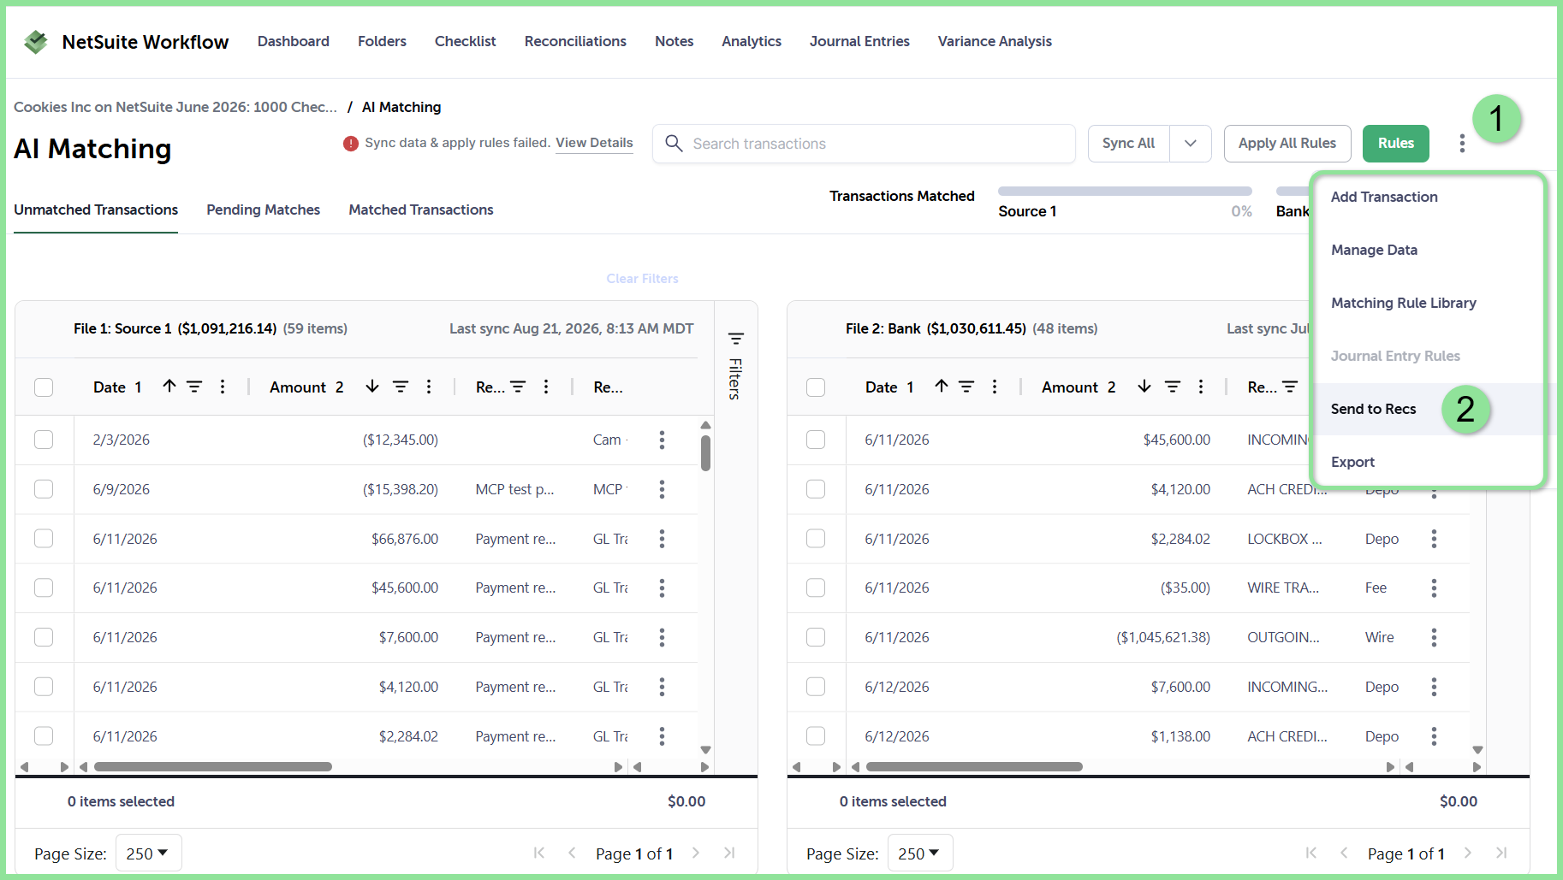Click the green Rules button

point(1396,144)
